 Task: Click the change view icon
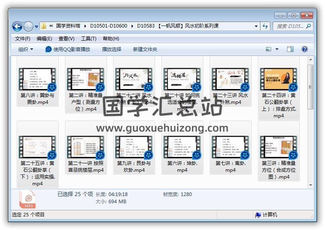click(269, 49)
